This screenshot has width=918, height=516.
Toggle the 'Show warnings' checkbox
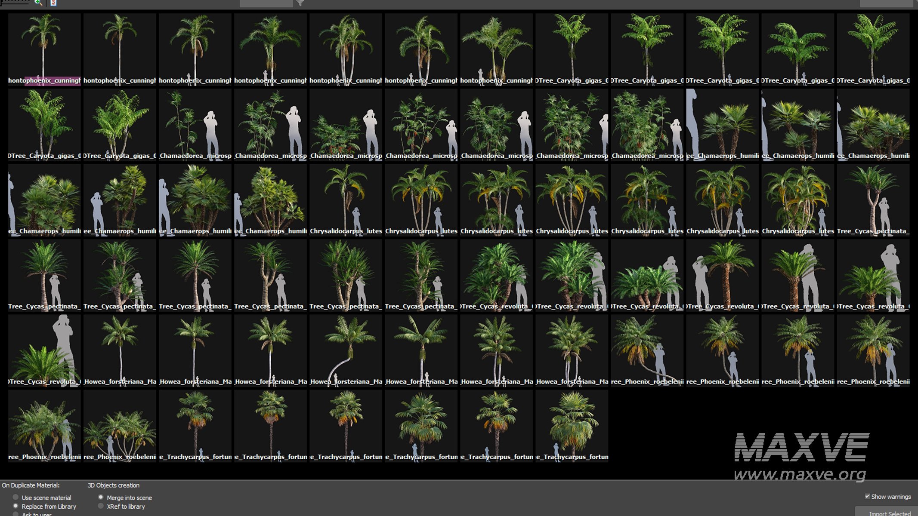pyautogui.click(x=867, y=496)
